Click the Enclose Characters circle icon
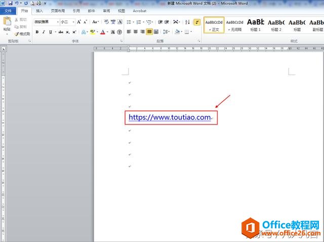 click(x=119, y=32)
